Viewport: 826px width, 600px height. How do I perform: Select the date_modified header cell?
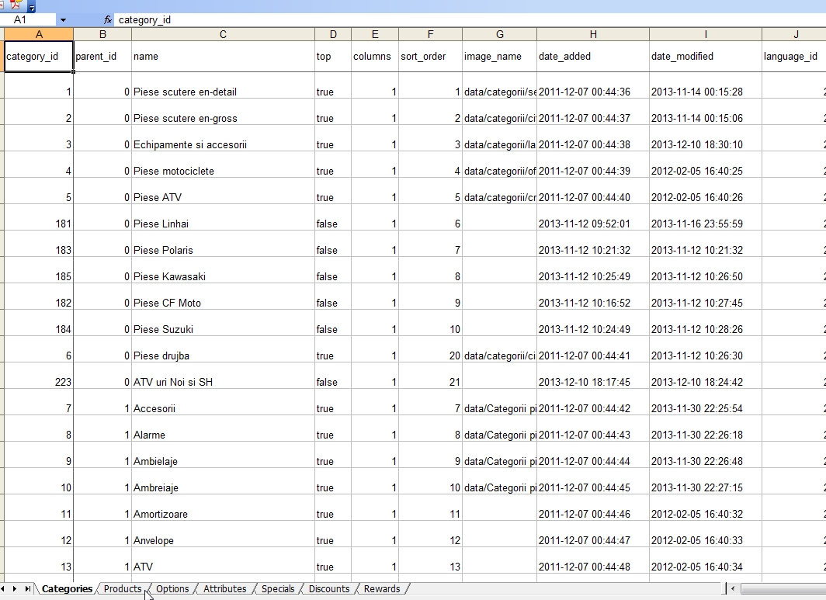(x=682, y=56)
